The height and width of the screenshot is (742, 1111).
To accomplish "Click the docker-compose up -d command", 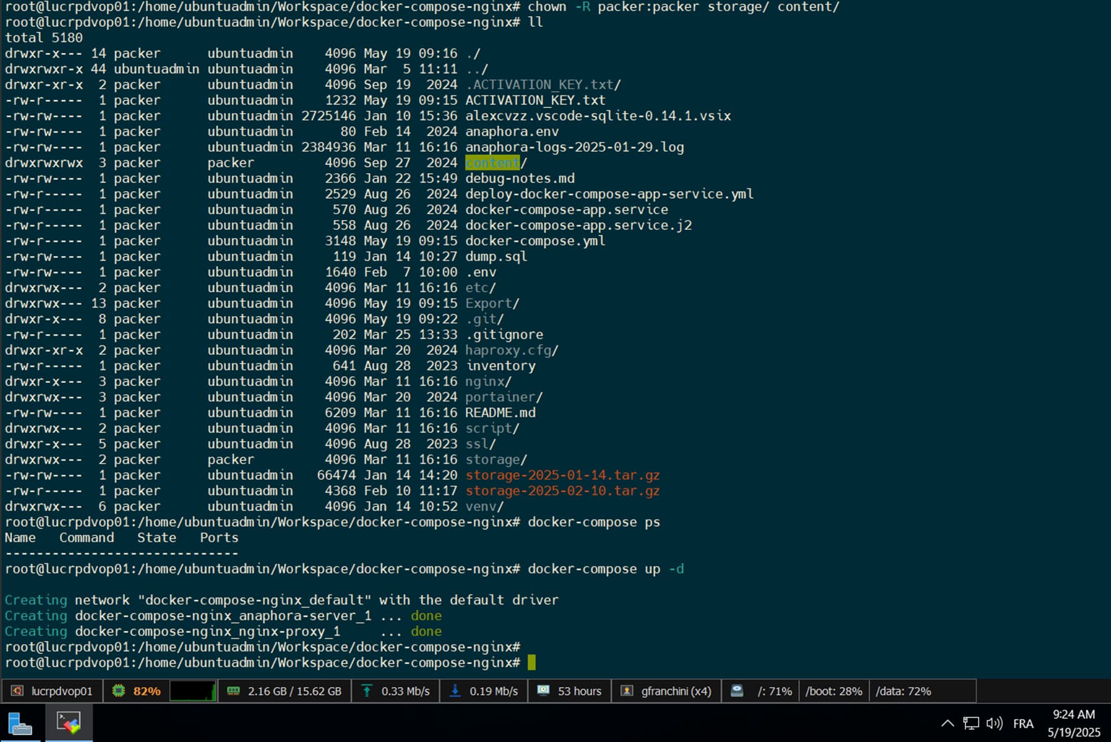I will click(606, 569).
